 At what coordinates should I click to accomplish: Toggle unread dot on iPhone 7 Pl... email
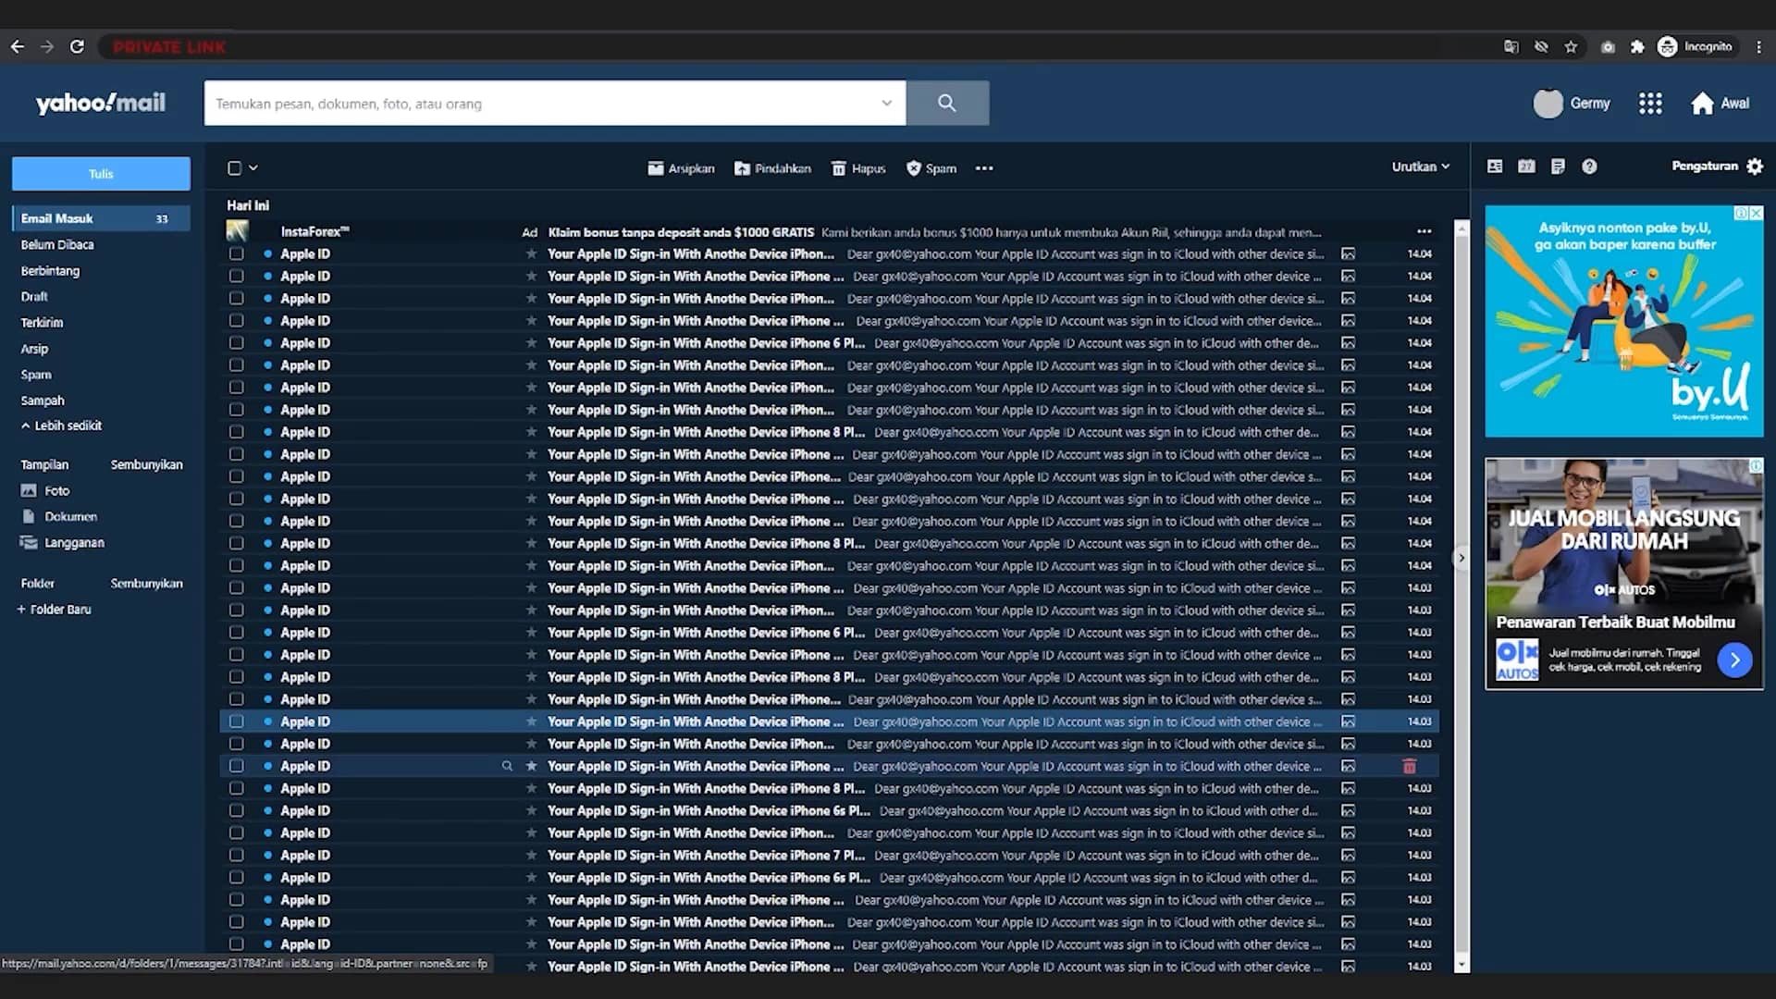268,855
